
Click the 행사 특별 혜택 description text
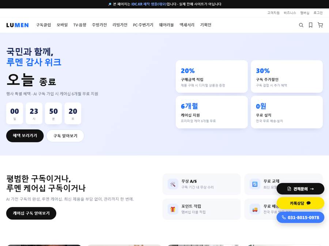tap(52, 94)
